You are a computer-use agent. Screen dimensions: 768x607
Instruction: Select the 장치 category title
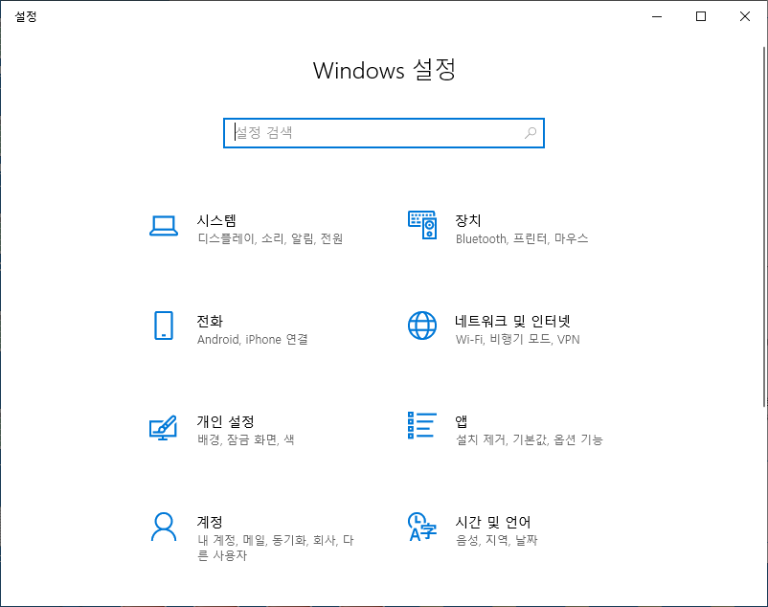[467, 220]
